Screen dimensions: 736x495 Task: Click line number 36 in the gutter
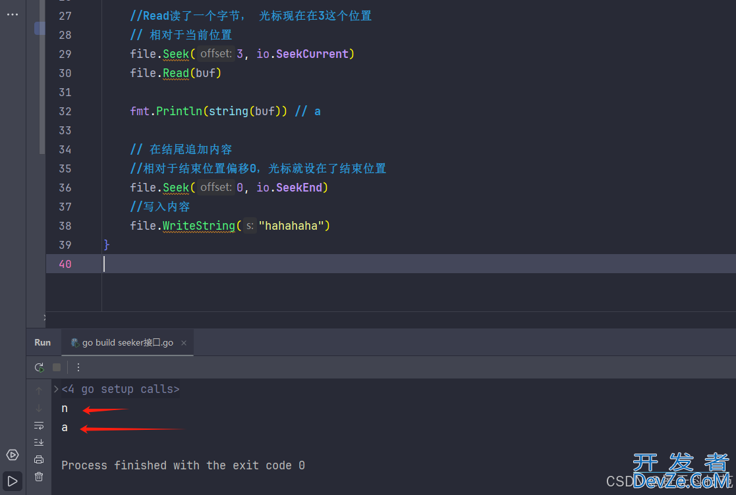click(x=65, y=188)
